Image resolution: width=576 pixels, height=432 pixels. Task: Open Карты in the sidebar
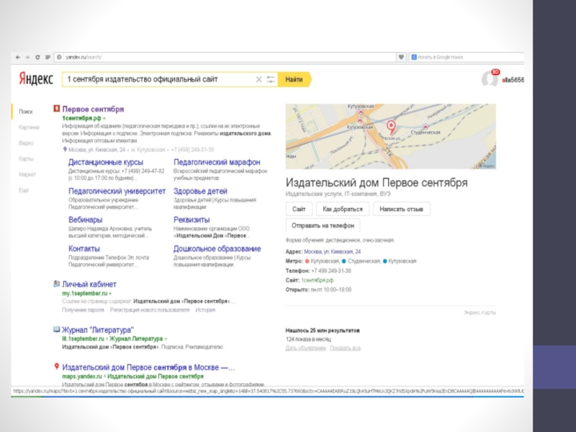(26, 158)
